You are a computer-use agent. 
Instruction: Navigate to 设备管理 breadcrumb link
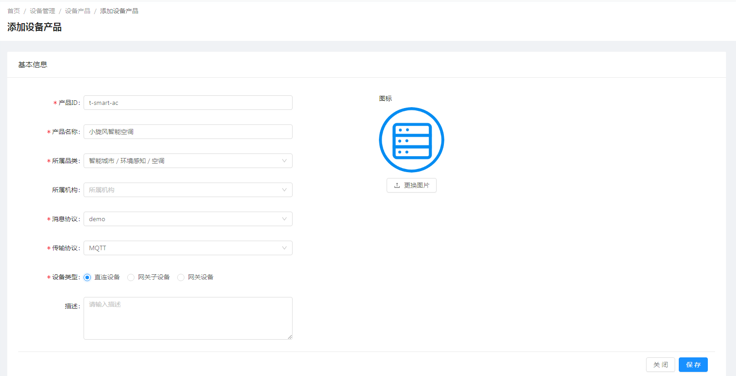(42, 11)
